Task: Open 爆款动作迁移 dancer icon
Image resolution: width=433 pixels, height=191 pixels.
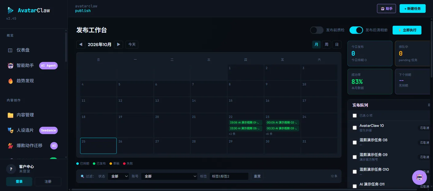Action: (10, 146)
